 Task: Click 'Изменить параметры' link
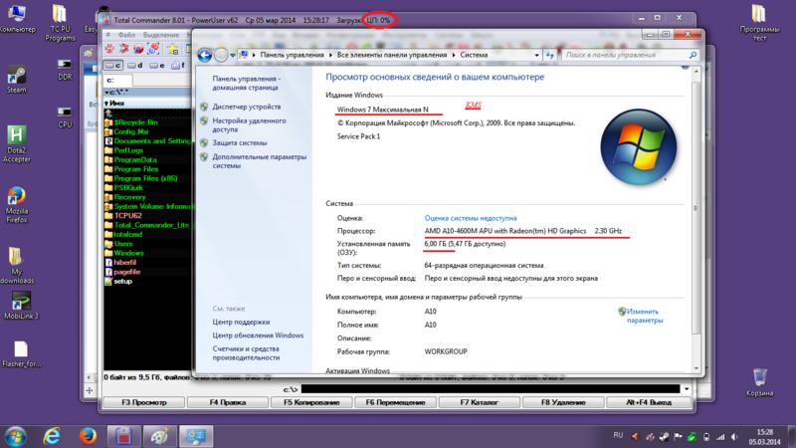click(645, 316)
